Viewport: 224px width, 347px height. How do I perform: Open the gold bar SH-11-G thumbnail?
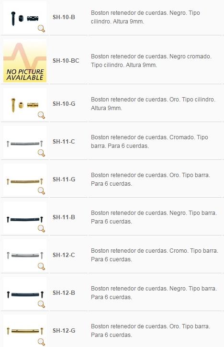[25, 180]
